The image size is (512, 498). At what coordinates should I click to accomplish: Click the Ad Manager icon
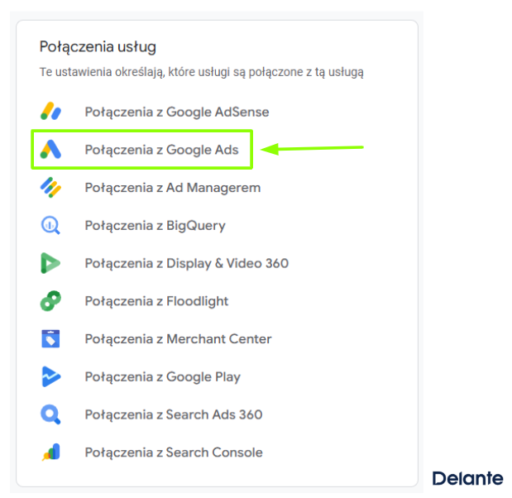coord(50,188)
